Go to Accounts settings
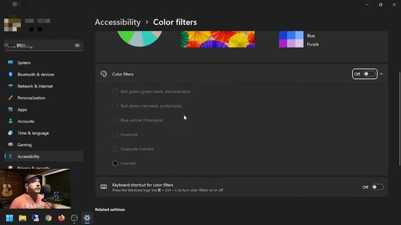This screenshot has width=401, height=225. pos(44,121)
